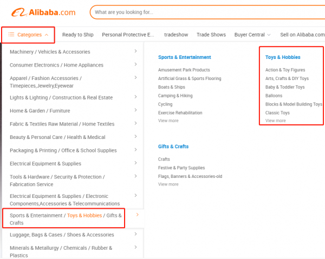Screen dimensions: 325x259
Task: Select Toys & Hobbies in left category list
Action: (84, 215)
